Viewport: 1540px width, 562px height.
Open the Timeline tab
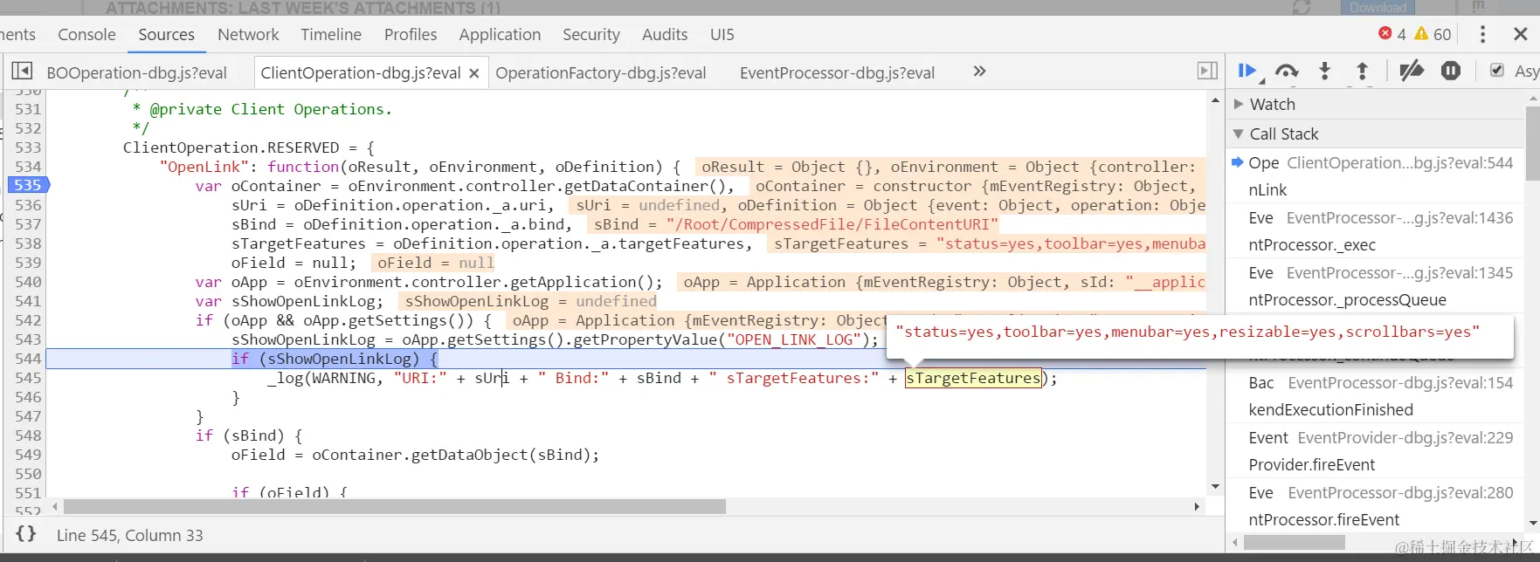click(x=331, y=34)
